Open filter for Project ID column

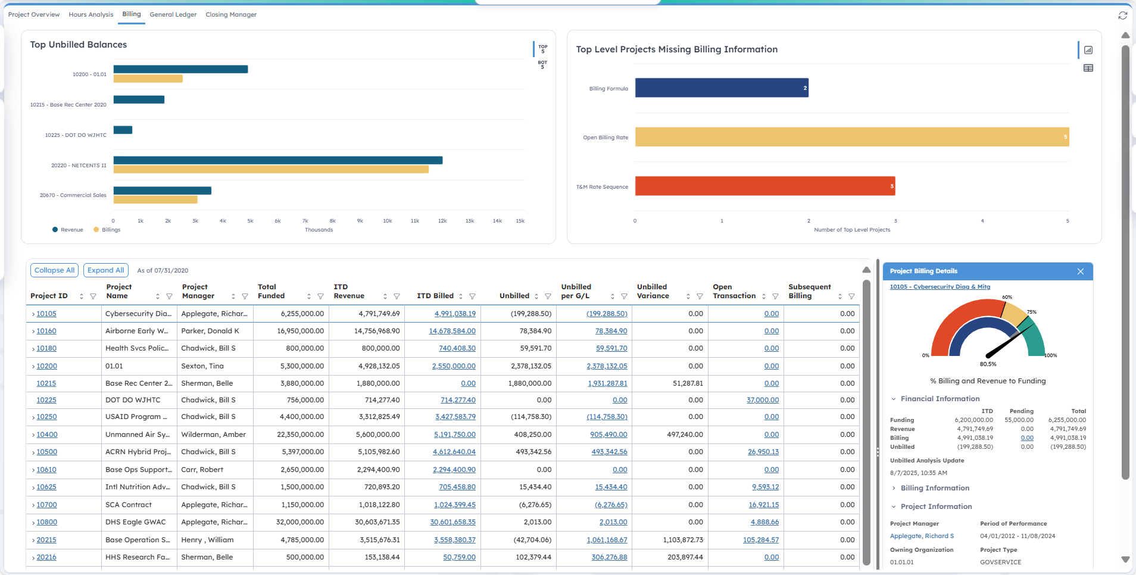pyautogui.click(x=93, y=296)
